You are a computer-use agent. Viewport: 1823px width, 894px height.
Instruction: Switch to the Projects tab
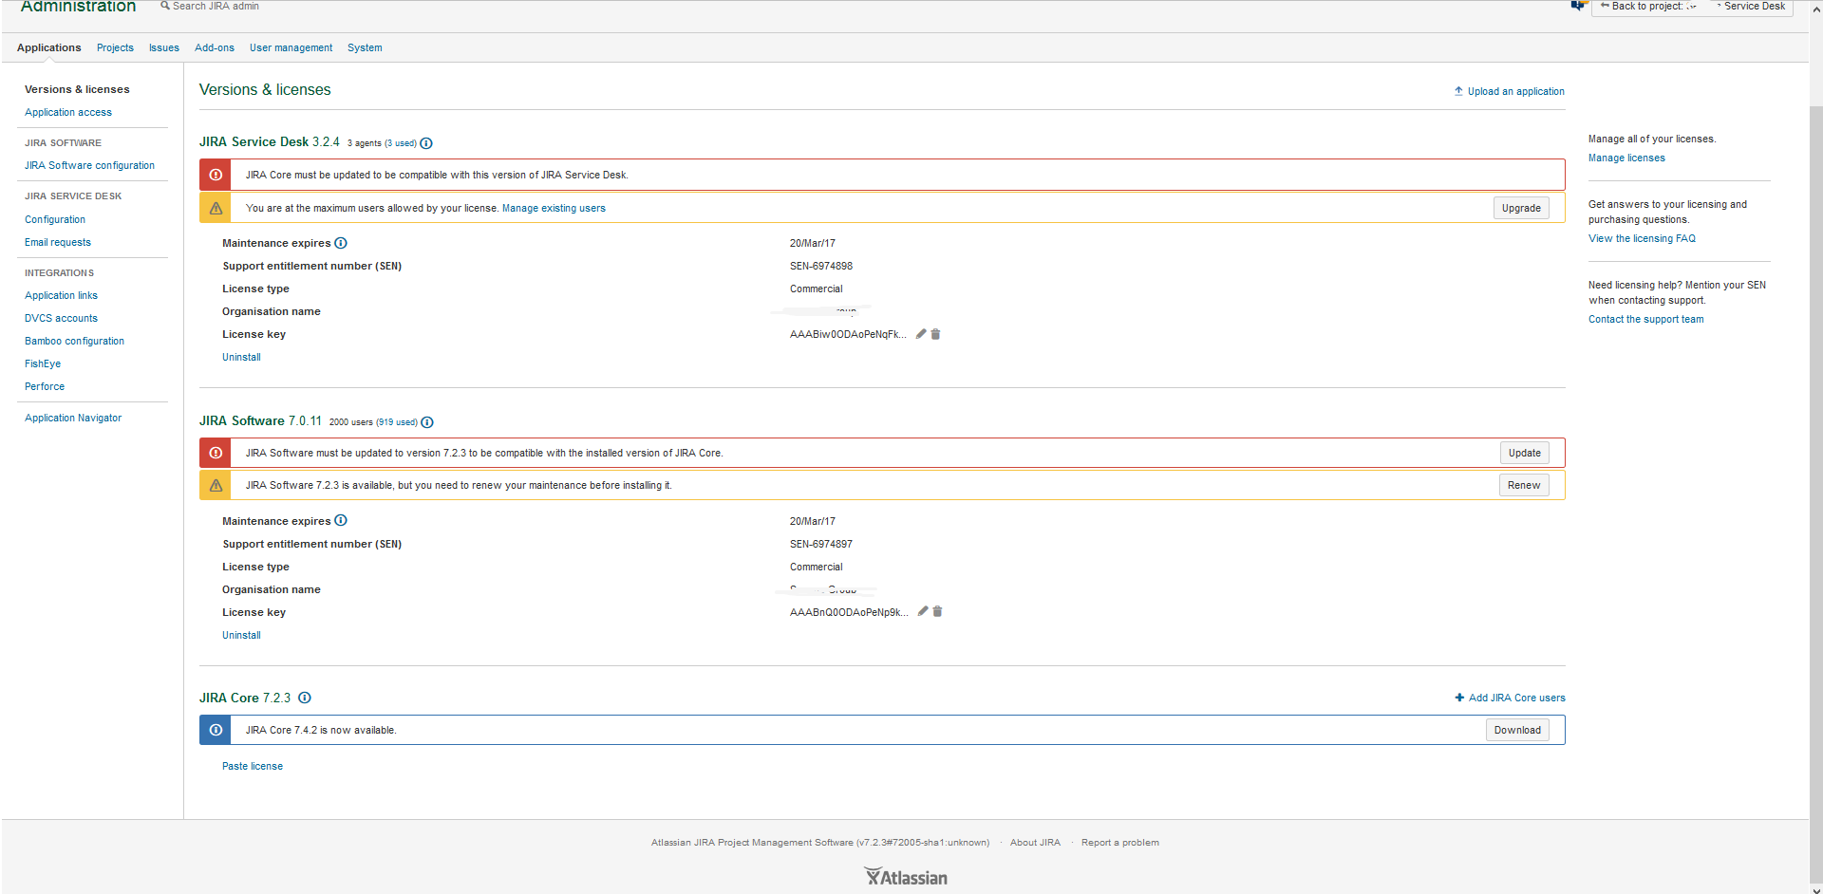(115, 47)
